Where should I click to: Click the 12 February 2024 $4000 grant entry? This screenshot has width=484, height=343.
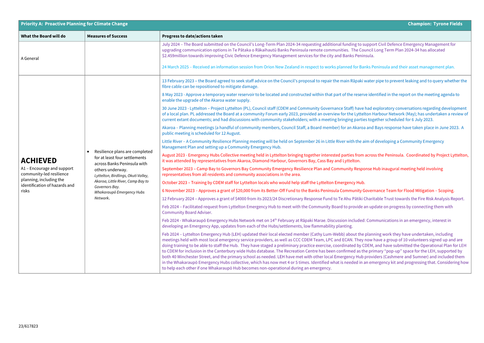pyautogui.click(x=313, y=199)
